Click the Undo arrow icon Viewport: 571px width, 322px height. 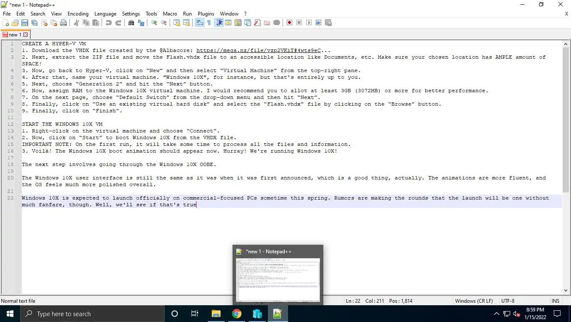click(x=109, y=23)
